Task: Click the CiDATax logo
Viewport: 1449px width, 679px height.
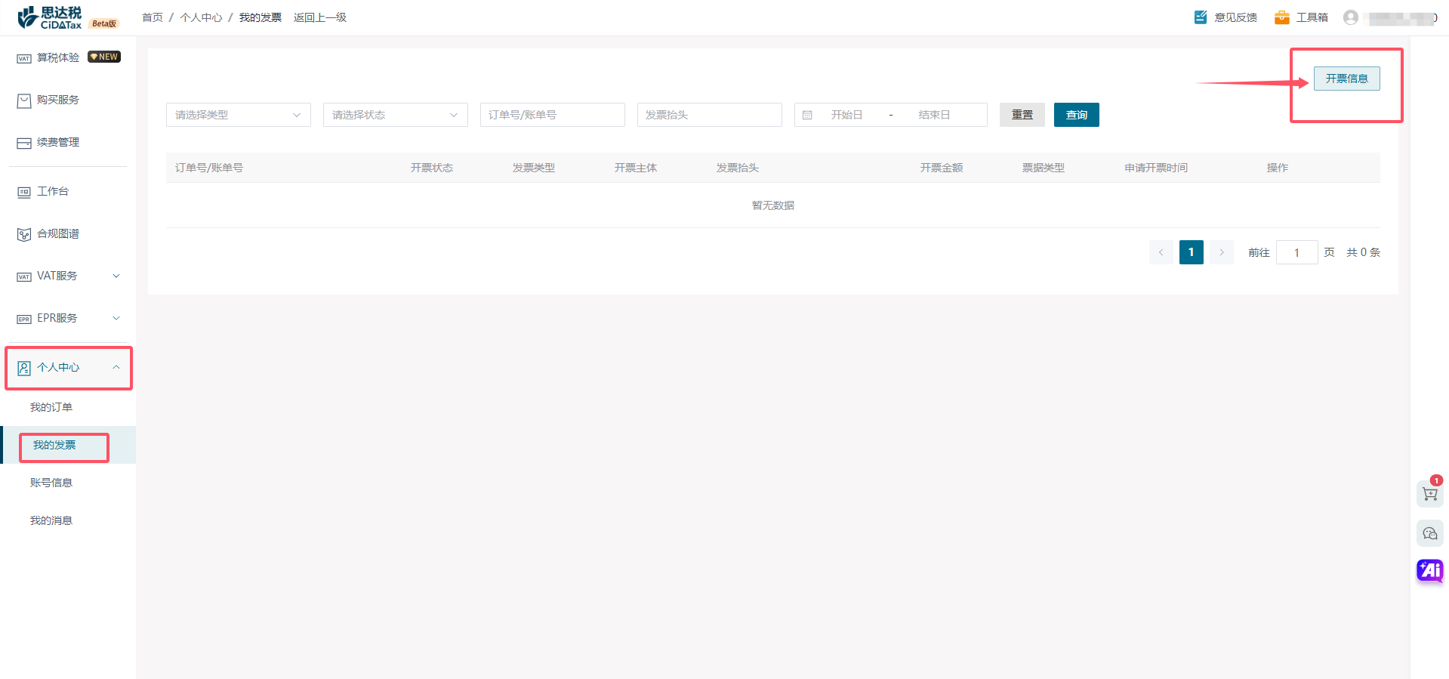Action: (x=50, y=17)
